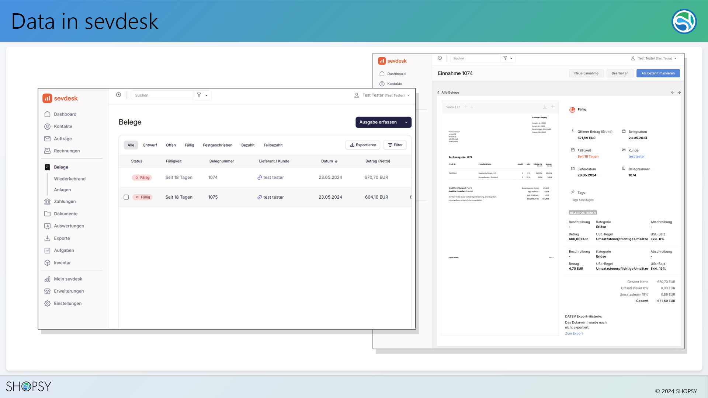Click the Suchen field in Einnahme window

click(x=475, y=58)
